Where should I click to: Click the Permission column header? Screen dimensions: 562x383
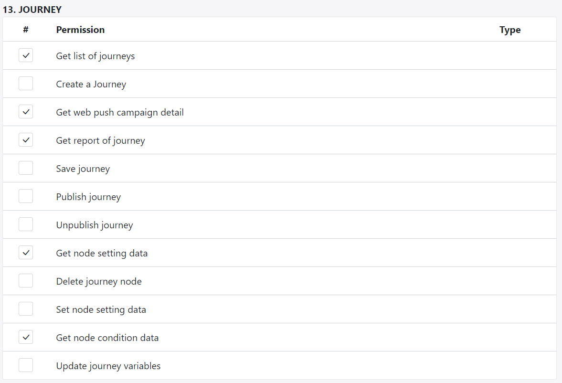[x=80, y=29]
